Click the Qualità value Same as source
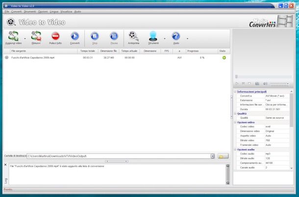This screenshot has height=197, width=299. 274,118
